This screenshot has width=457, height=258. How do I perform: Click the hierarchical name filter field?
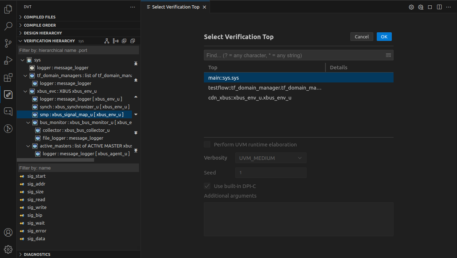pyautogui.click(x=78, y=50)
